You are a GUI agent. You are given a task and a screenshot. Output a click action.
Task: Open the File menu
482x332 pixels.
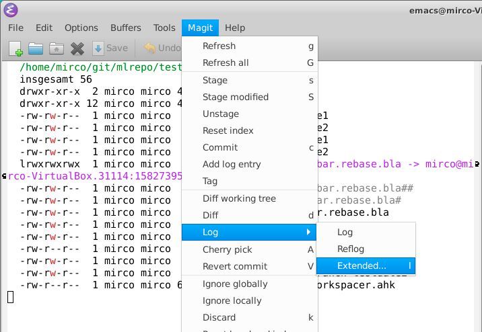pyautogui.click(x=15, y=28)
